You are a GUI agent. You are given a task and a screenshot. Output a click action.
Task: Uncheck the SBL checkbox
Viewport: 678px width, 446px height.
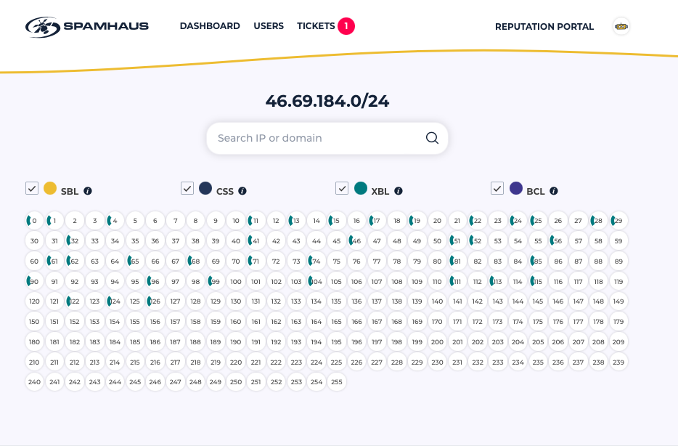click(32, 188)
